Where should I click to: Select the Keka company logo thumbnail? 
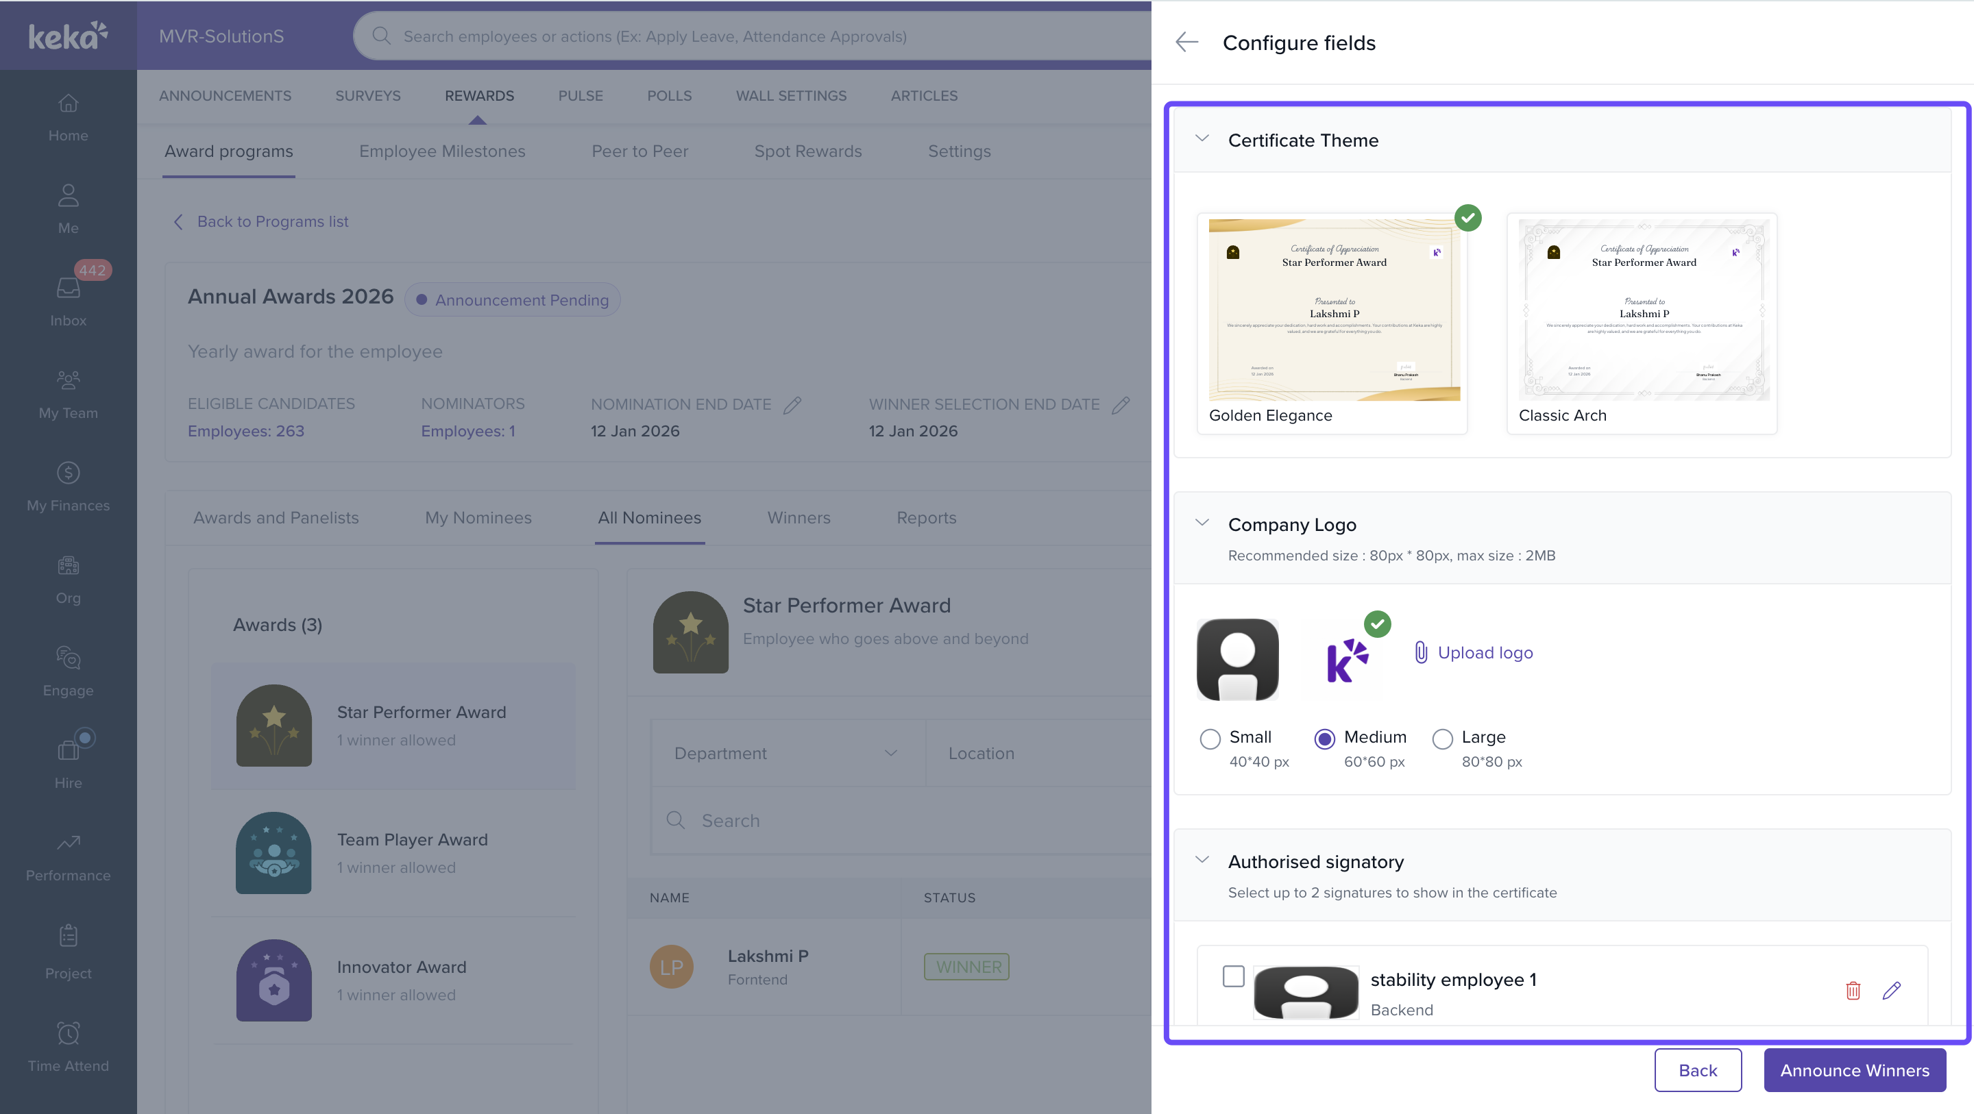tap(1347, 660)
